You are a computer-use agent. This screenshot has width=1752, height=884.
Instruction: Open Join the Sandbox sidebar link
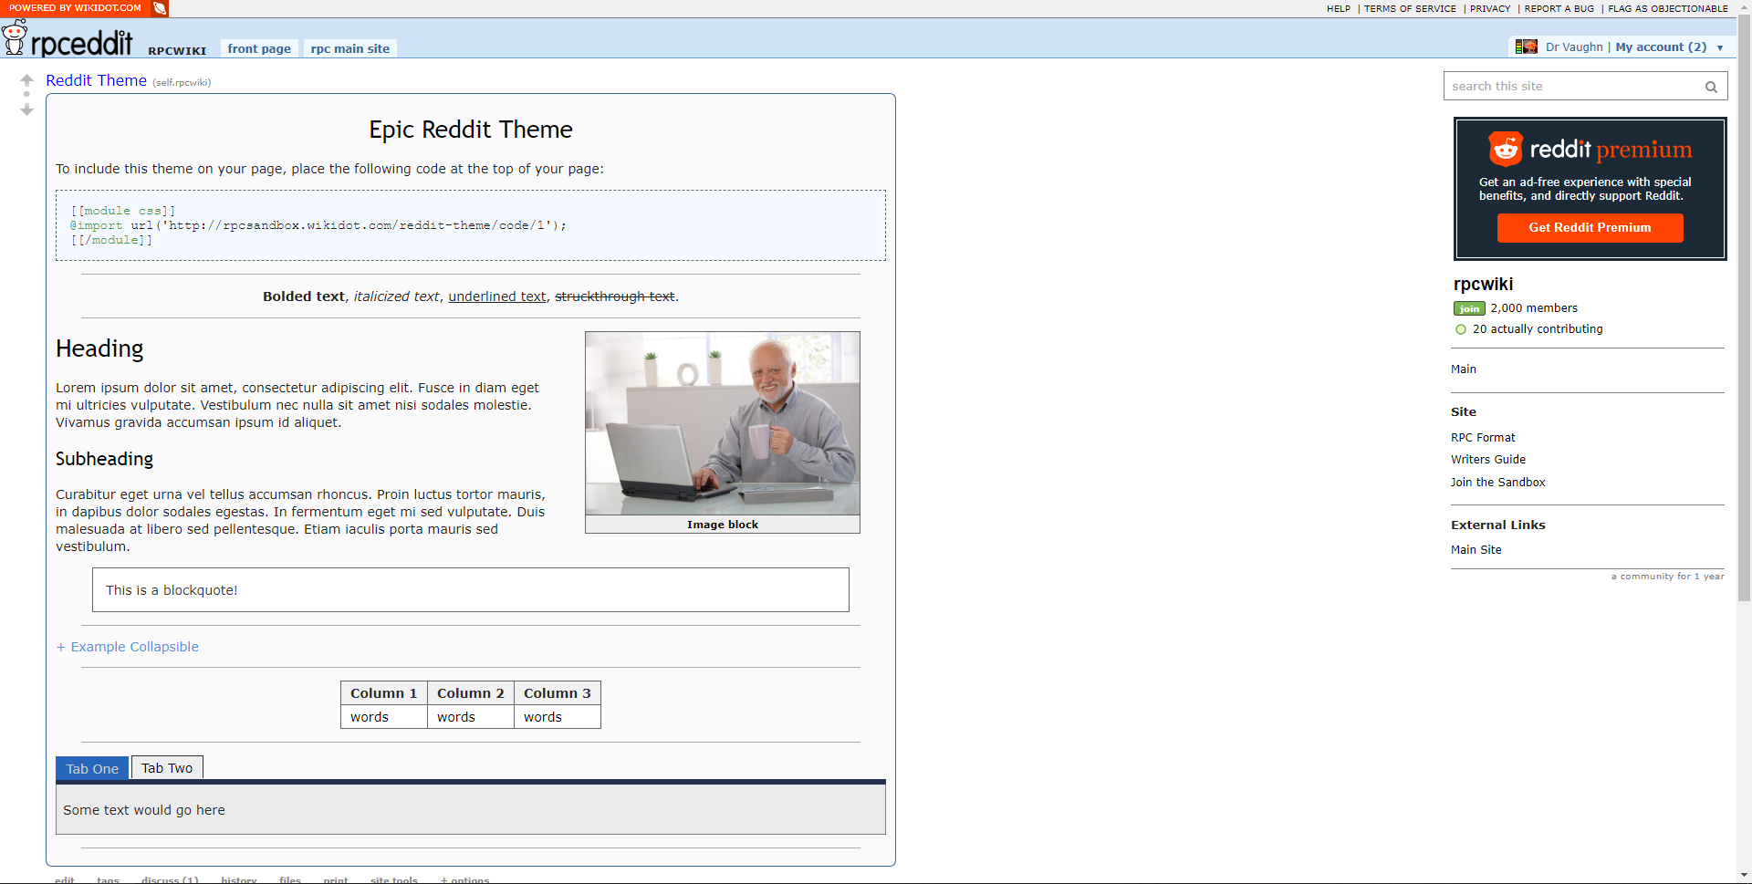click(x=1497, y=483)
